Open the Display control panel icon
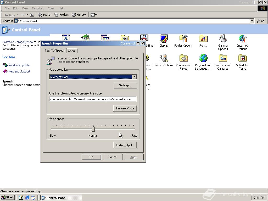Screen dimensions: 268x201 (x=164, y=41)
